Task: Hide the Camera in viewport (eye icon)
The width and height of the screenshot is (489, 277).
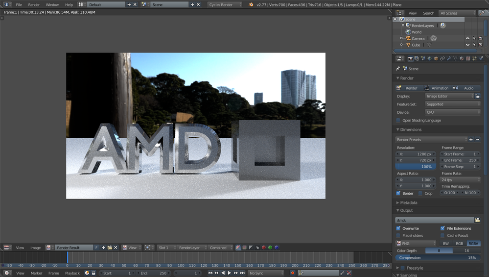Action: pyautogui.click(x=467, y=38)
